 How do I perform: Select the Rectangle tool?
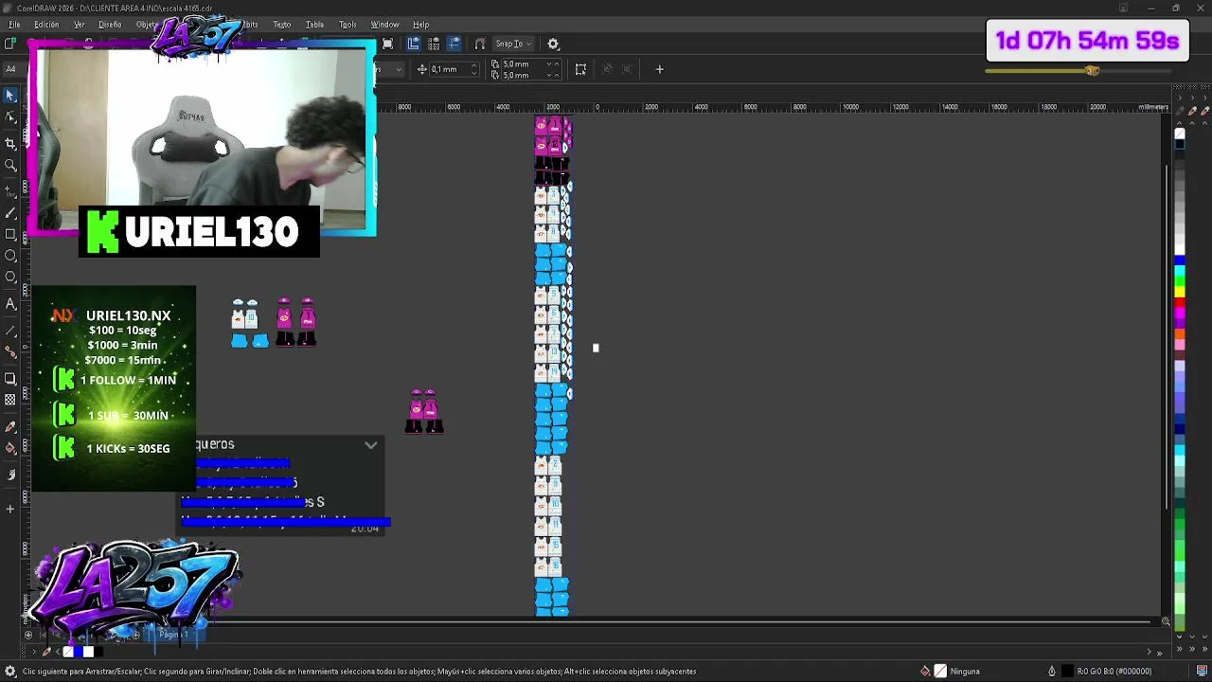click(x=10, y=234)
